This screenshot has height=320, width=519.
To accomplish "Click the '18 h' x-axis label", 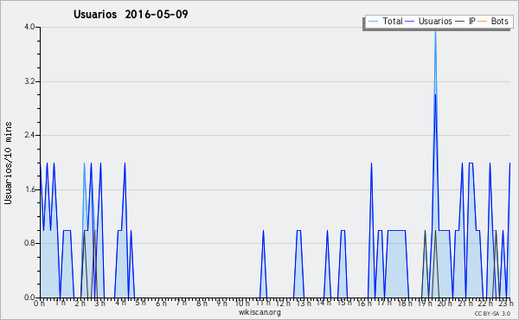I will (405, 304).
